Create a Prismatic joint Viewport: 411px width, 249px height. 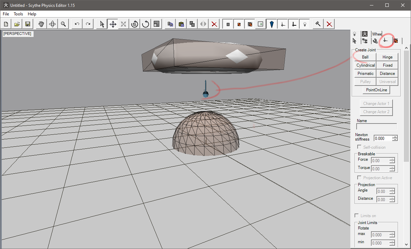point(365,74)
